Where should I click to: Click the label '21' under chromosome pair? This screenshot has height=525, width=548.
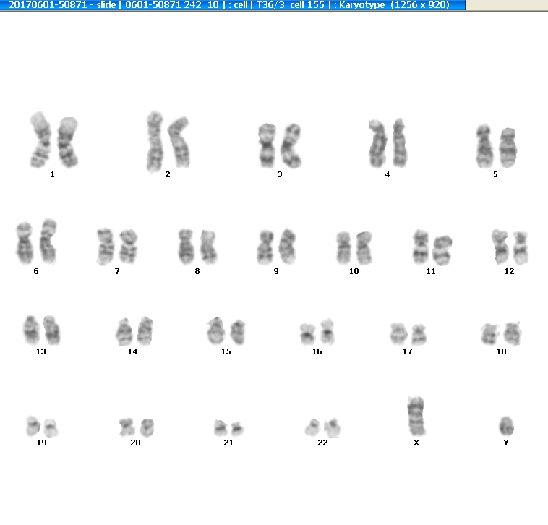click(228, 443)
